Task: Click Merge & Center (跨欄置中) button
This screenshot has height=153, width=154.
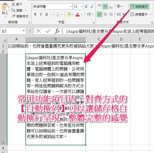Action: pos(139,14)
